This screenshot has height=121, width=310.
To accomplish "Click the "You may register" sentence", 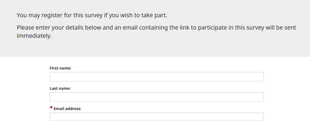I will [x=92, y=15].
